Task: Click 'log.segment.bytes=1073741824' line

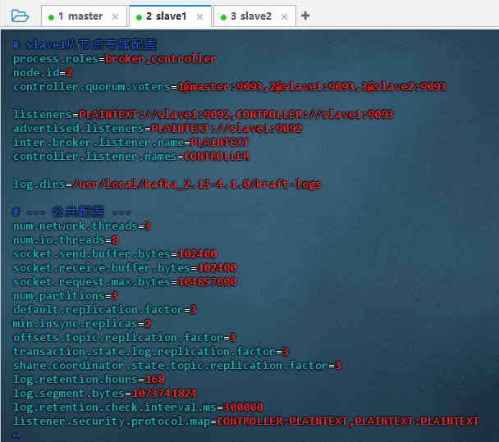Action: (x=105, y=394)
